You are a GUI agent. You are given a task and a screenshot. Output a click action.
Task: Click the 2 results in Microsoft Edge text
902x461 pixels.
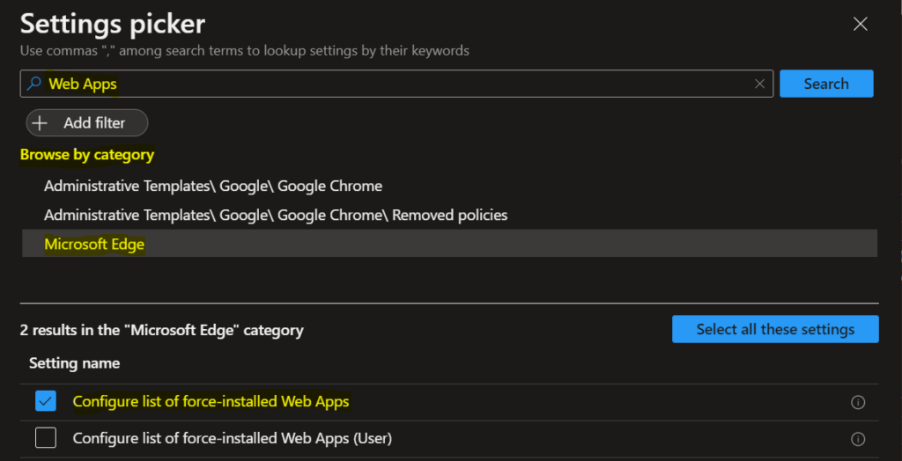coord(162,330)
